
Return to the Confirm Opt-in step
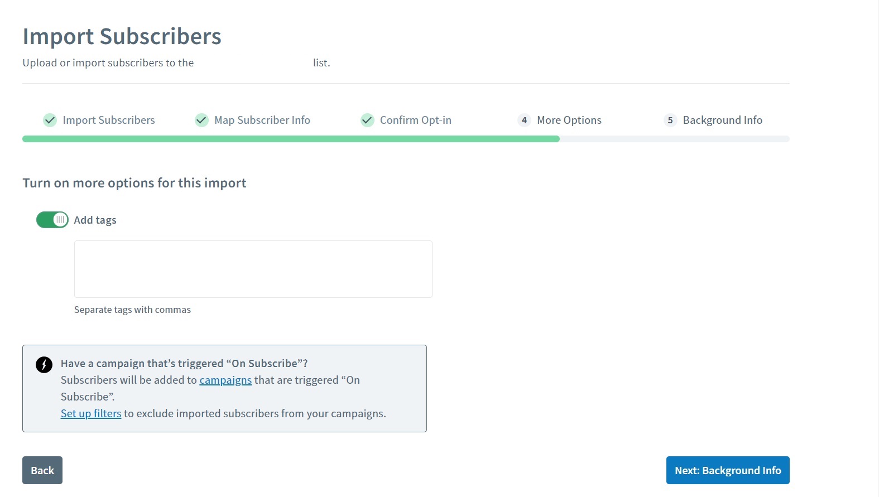point(416,120)
